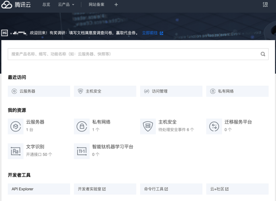Image resolution: width=276 pixels, height=201 pixels.
Task: Click the 私有网络 title in 我的资源
Action: point(101,122)
